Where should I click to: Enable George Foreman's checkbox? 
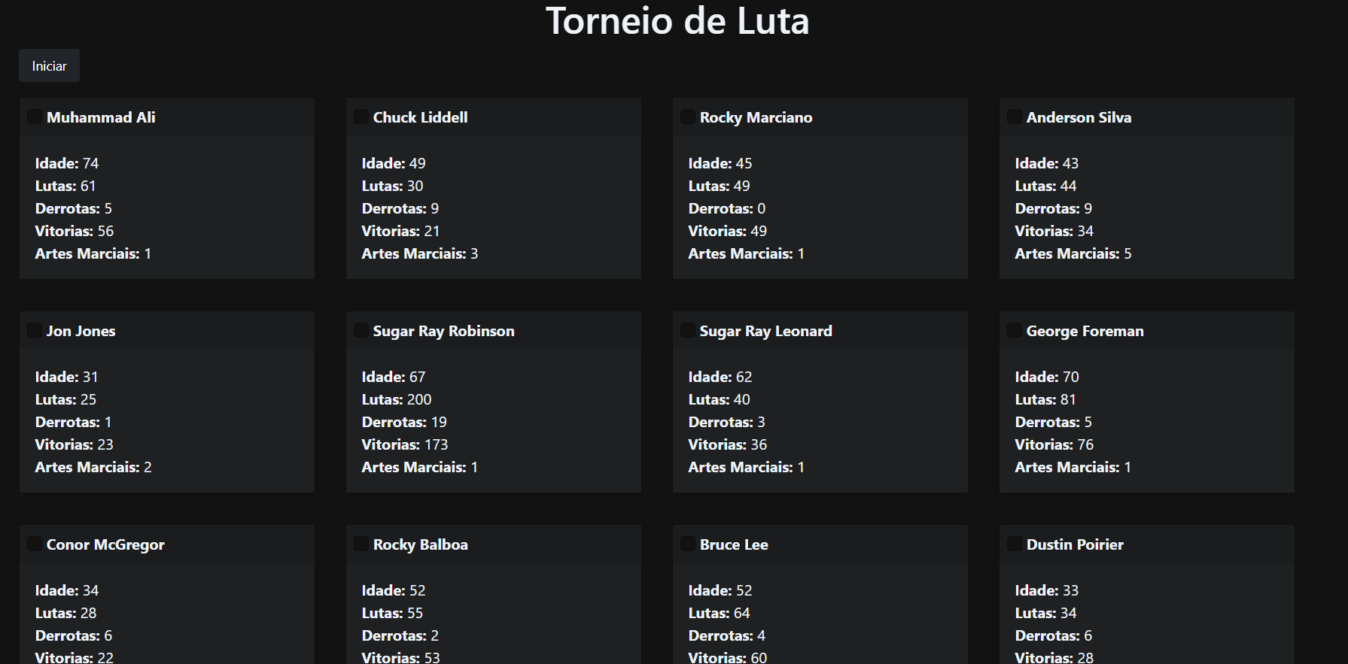point(1014,330)
